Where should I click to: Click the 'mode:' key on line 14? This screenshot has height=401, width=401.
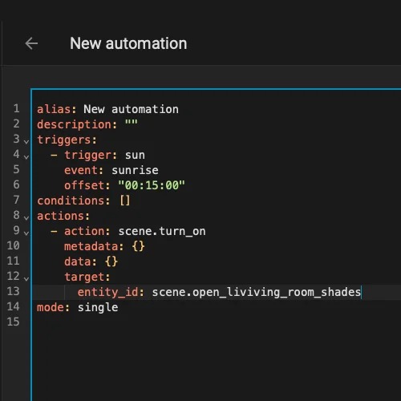click(53, 307)
